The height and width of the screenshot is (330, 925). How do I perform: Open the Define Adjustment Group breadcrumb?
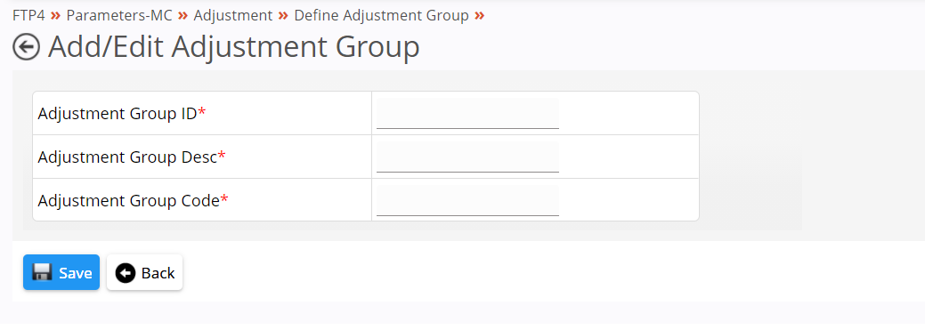tap(382, 15)
